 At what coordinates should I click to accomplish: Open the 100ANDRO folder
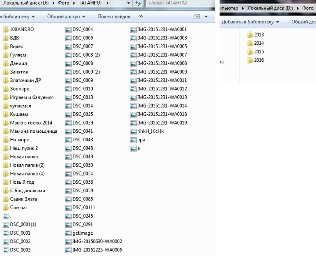click(x=22, y=29)
